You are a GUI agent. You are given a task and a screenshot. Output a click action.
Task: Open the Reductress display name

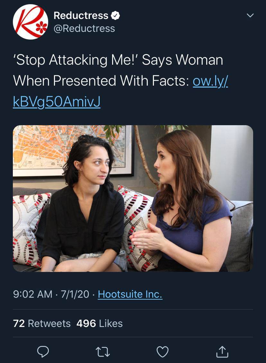pyautogui.click(x=81, y=15)
